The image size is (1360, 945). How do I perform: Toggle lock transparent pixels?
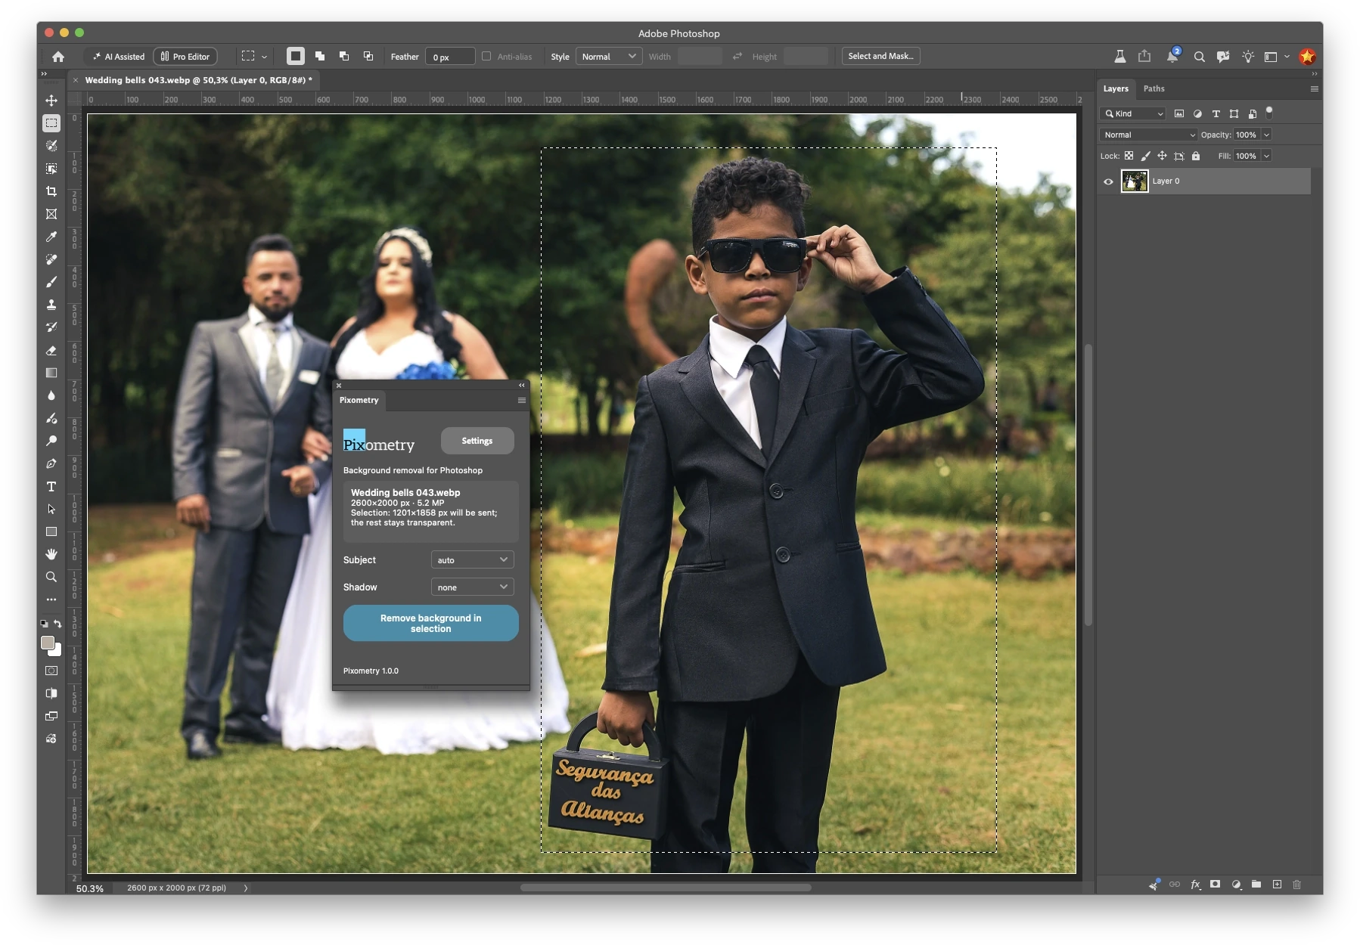[x=1129, y=156]
